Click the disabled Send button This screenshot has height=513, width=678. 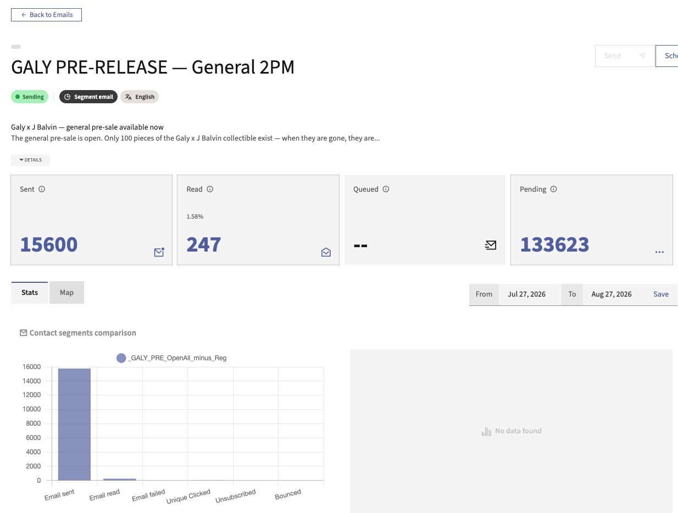[624, 56]
